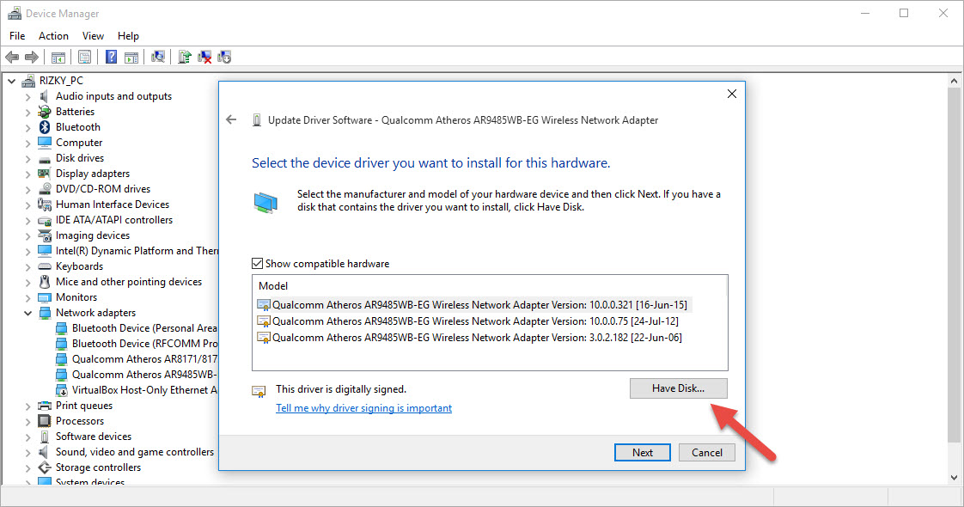Collapse the Network adapters tree node
The width and height of the screenshot is (964, 507).
27,313
